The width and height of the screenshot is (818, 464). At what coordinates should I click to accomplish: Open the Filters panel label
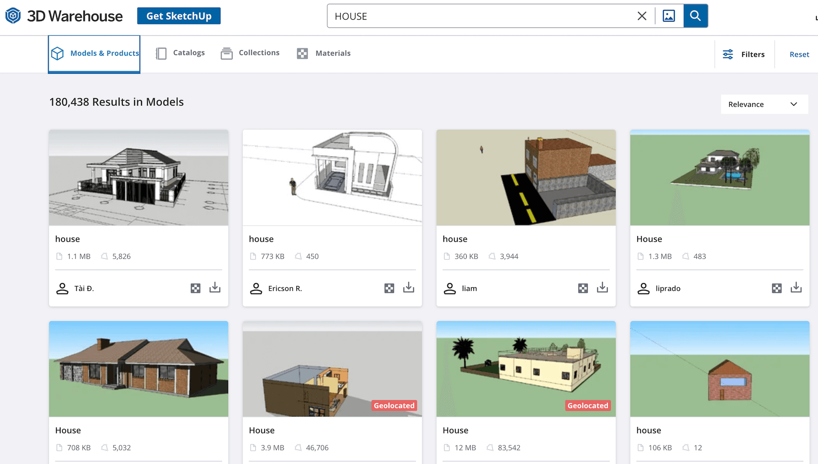[753, 54]
